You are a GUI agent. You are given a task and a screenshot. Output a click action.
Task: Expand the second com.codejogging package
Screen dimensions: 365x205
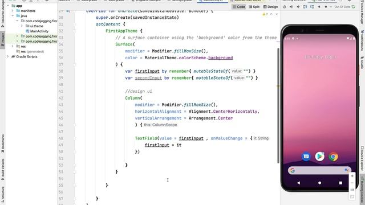tap(17, 36)
